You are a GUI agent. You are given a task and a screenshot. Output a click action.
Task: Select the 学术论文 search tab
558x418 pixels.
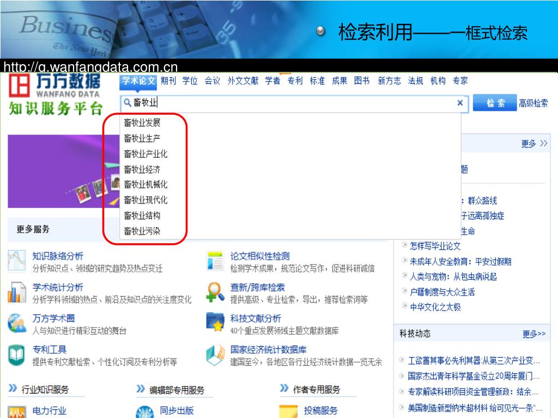[138, 81]
